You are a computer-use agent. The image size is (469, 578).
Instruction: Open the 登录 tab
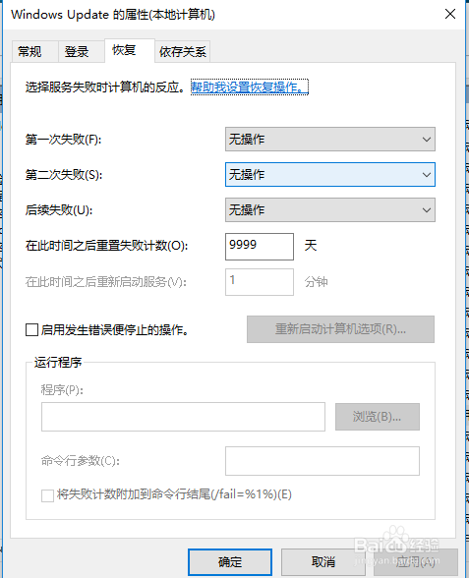[77, 51]
